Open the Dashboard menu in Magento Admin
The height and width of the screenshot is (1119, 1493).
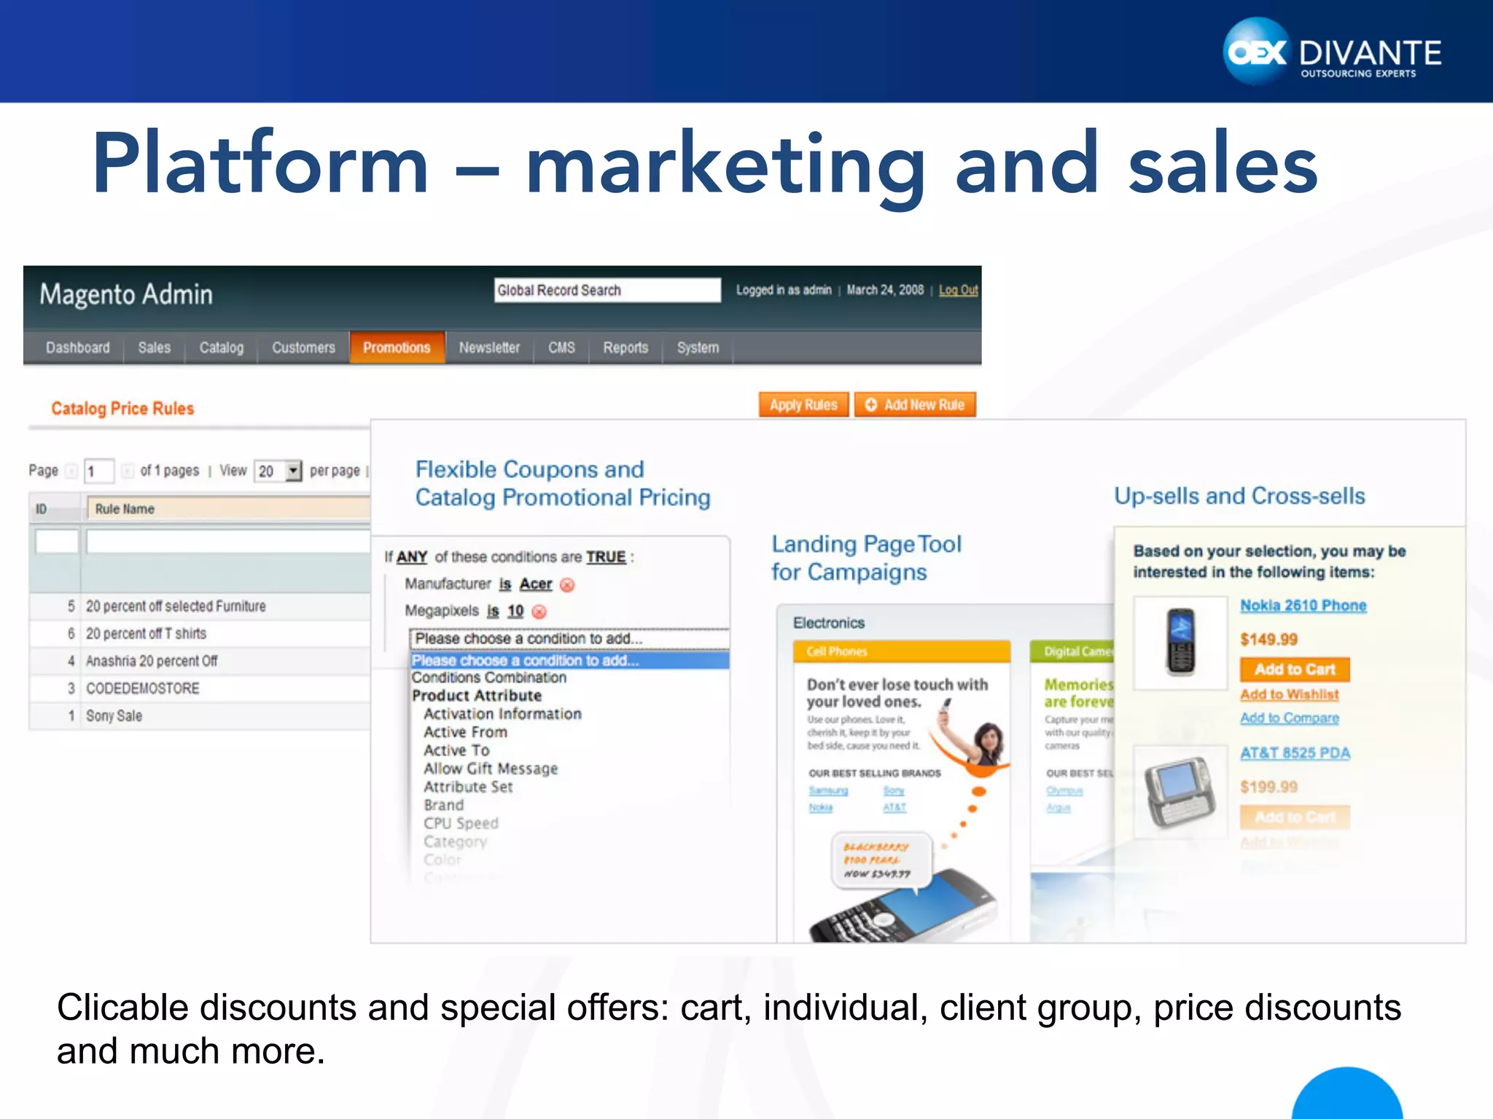point(77,348)
